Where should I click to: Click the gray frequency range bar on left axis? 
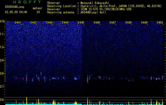(x=5, y=70)
